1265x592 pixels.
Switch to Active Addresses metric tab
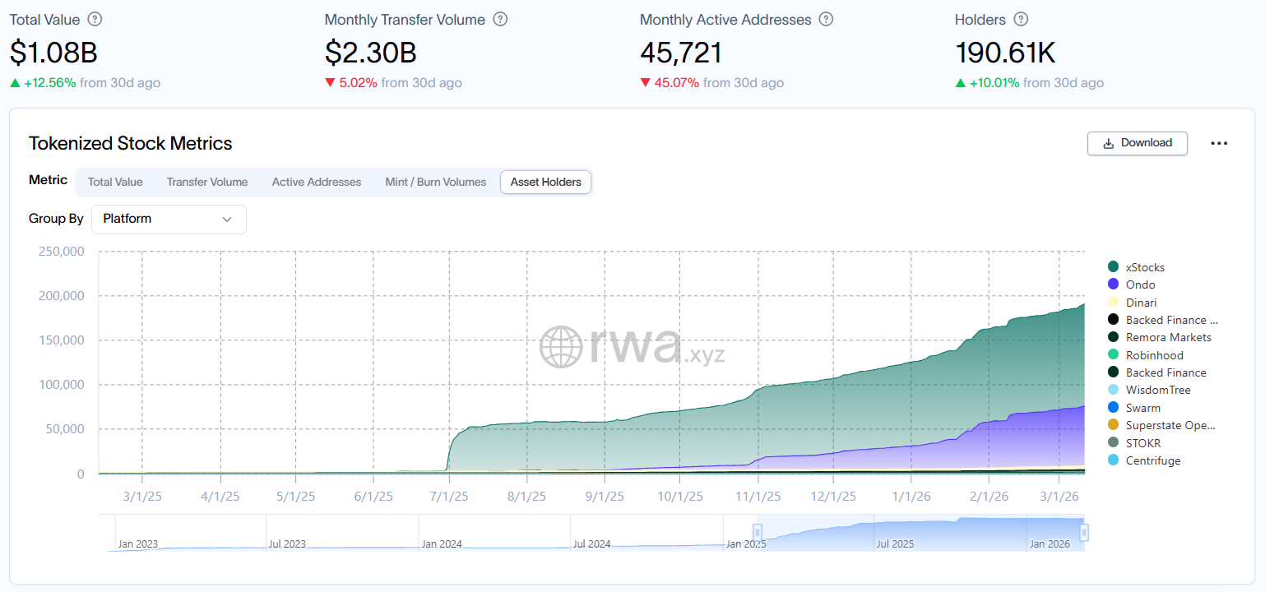point(317,183)
